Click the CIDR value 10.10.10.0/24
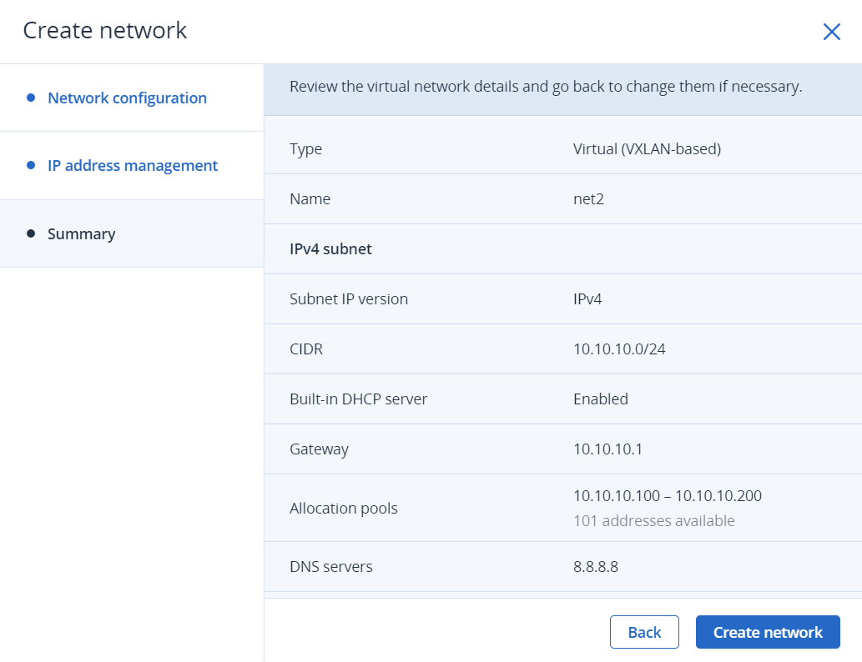 [619, 349]
